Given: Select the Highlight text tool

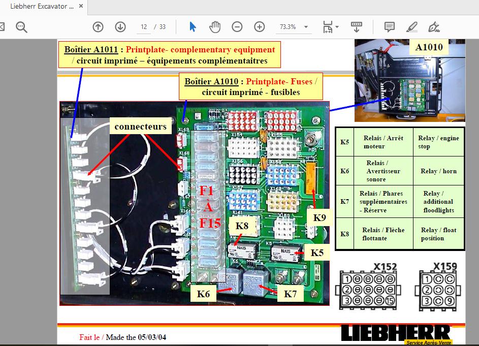Looking at the screenshot, I should click(x=412, y=26).
